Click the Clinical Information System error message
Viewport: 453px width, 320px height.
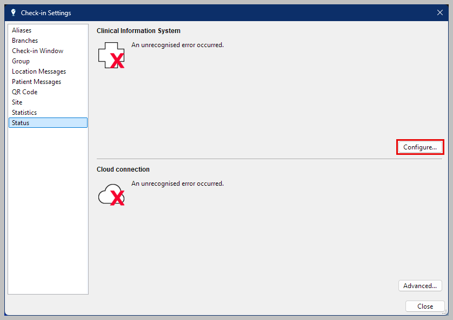tap(177, 45)
